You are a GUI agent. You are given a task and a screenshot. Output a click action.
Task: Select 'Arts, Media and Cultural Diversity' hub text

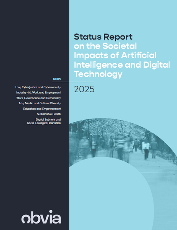(40, 103)
